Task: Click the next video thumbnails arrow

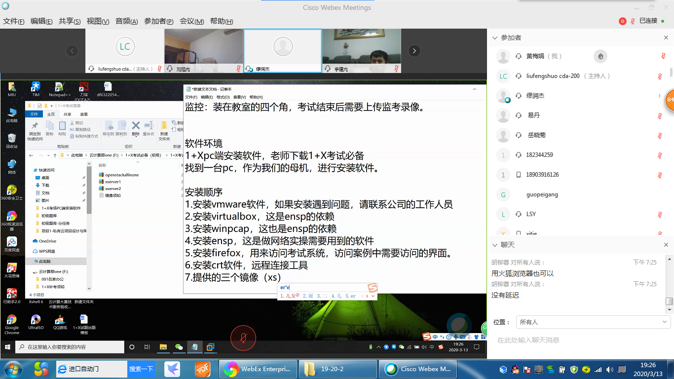Action: 414,50
